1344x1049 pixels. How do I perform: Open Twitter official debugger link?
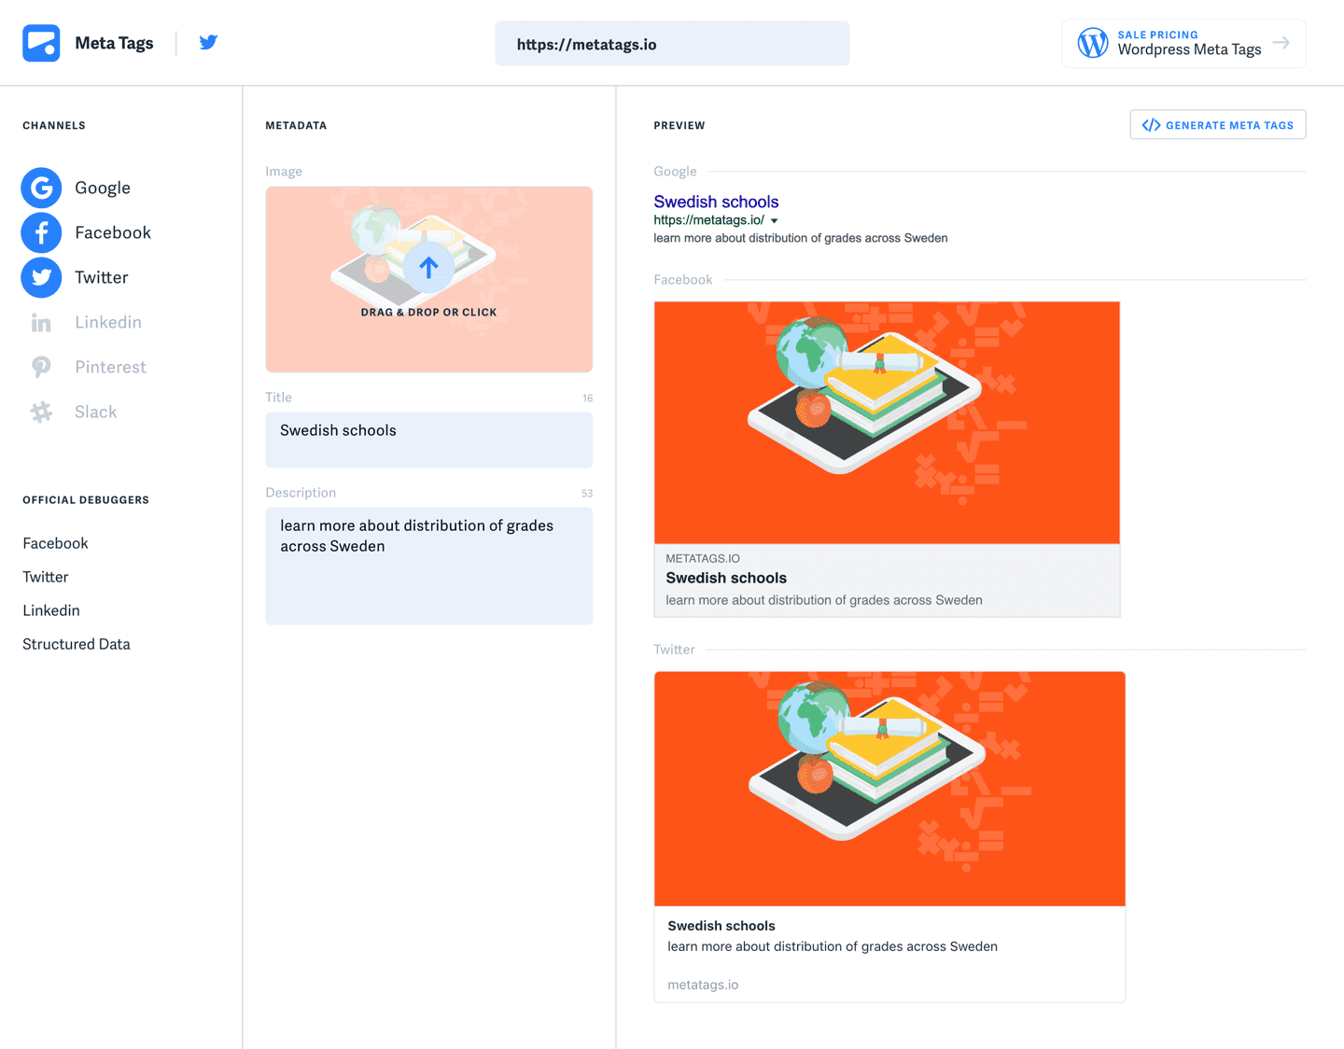tap(46, 577)
